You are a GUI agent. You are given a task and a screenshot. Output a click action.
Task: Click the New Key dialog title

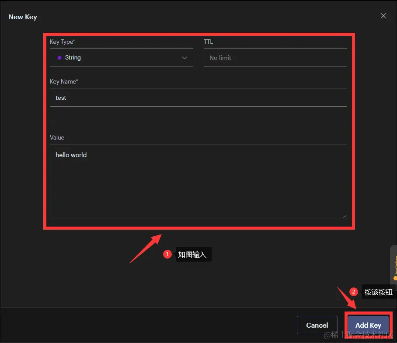click(x=23, y=17)
